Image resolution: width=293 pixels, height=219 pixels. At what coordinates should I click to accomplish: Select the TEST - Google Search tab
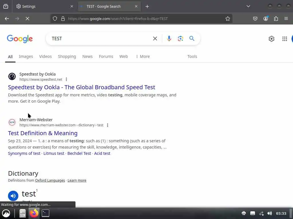point(109,6)
